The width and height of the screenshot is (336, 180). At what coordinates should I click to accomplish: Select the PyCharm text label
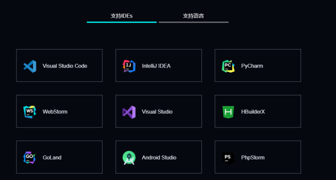[x=252, y=66]
